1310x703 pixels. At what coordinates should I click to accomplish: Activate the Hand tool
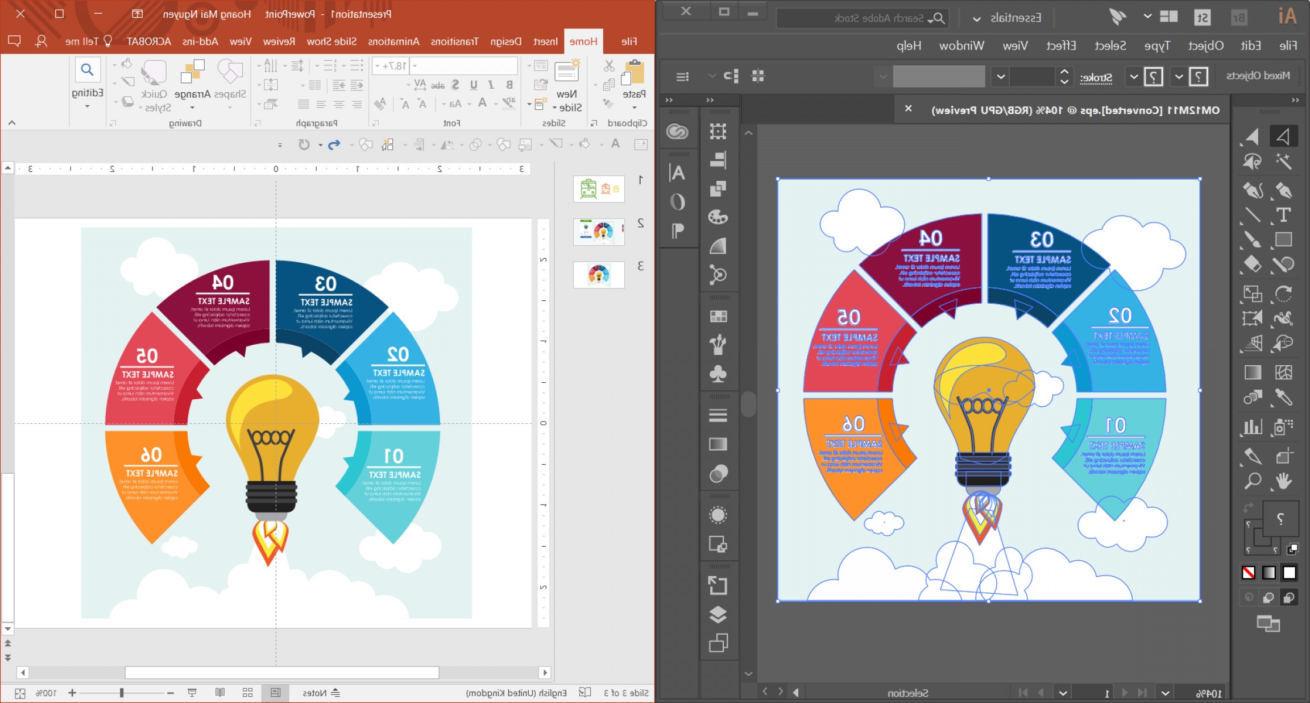[1283, 481]
